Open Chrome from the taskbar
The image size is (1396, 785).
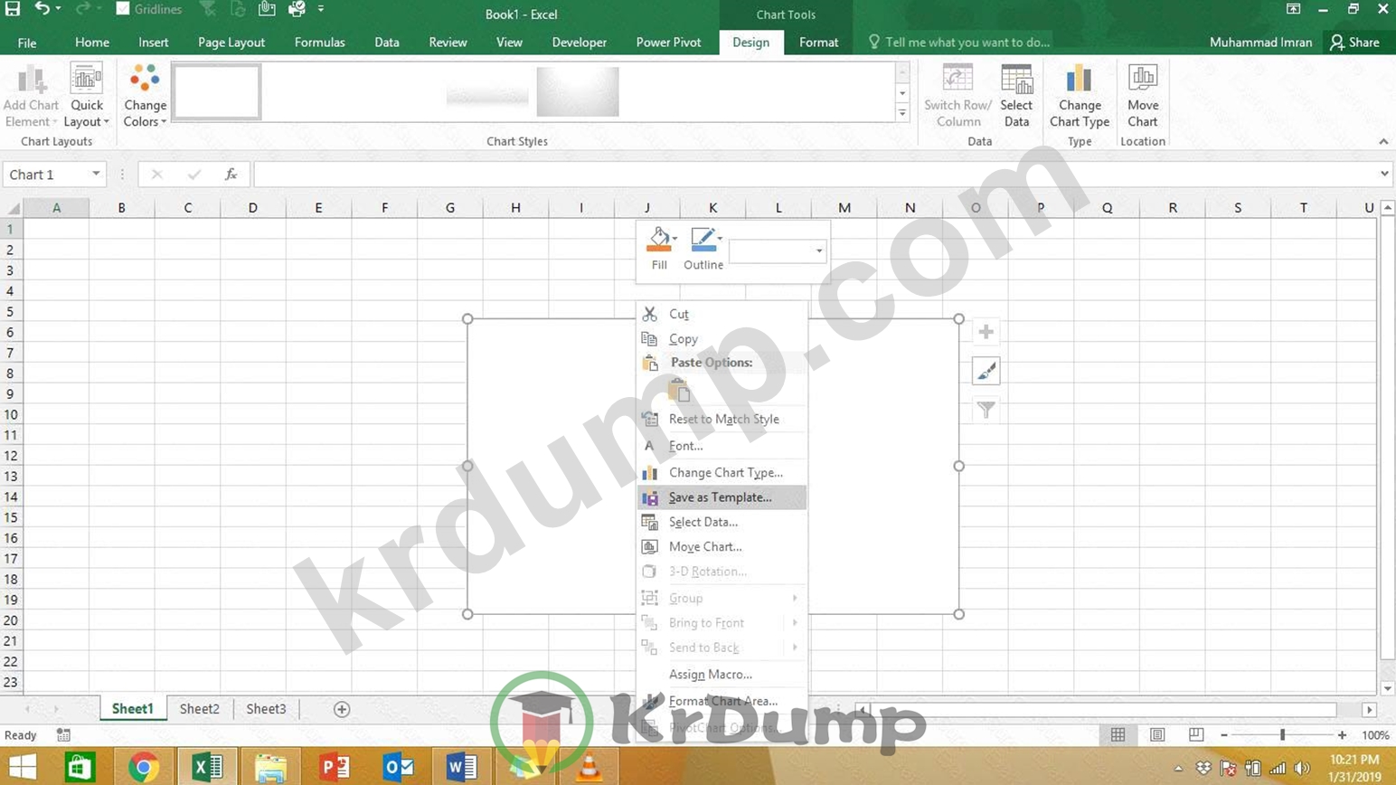pos(143,768)
